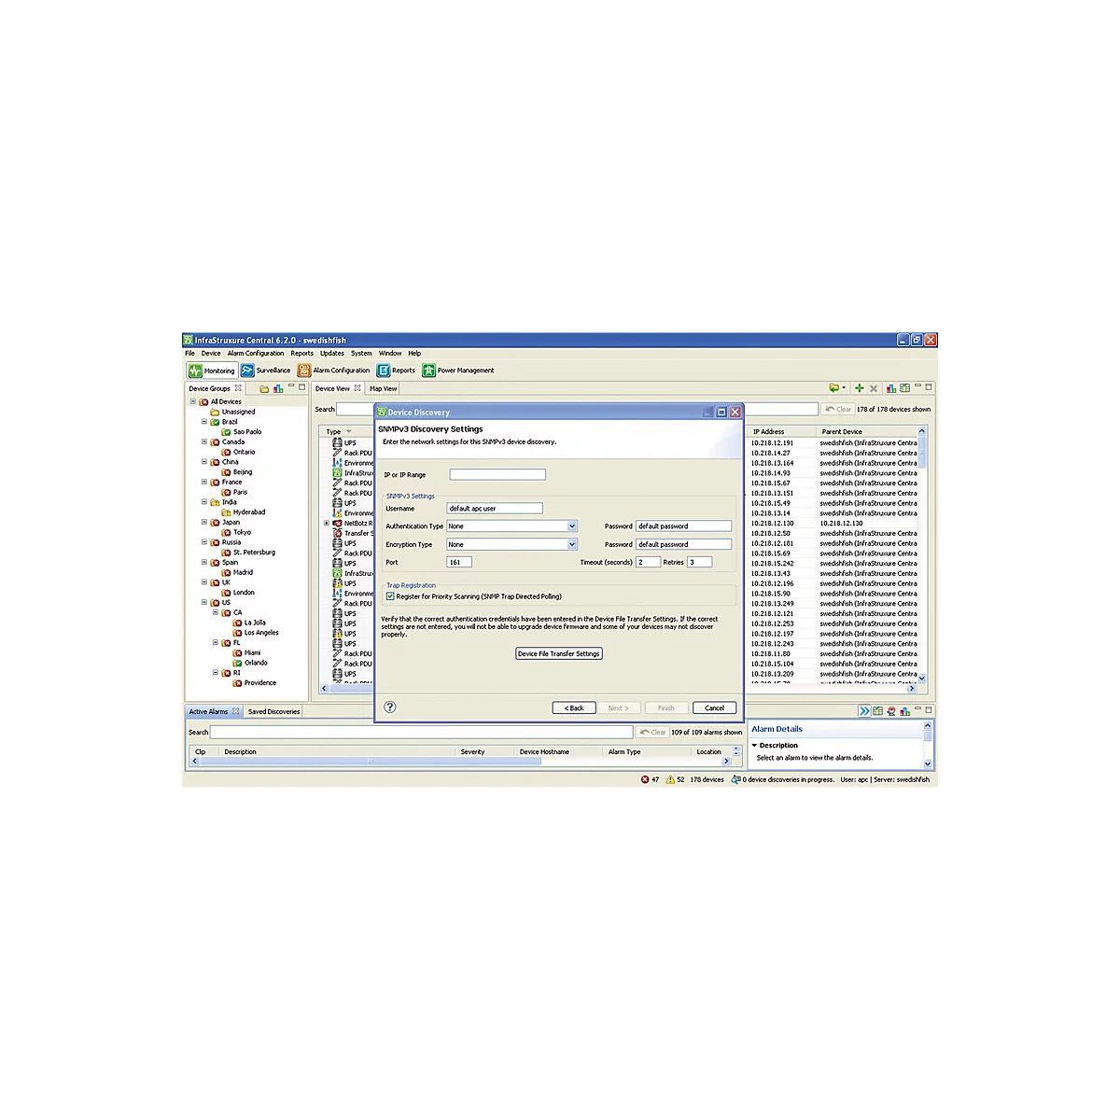Viewport: 1120px width, 1120px height.
Task: Toggle Register for Priority Scanning checkbox
Action: tap(390, 596)
